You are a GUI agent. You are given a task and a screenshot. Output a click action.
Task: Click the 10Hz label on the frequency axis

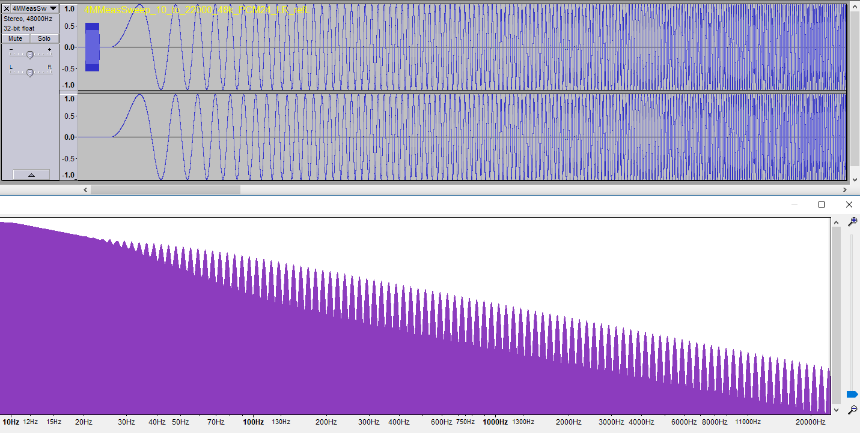[x=10, y=422]
